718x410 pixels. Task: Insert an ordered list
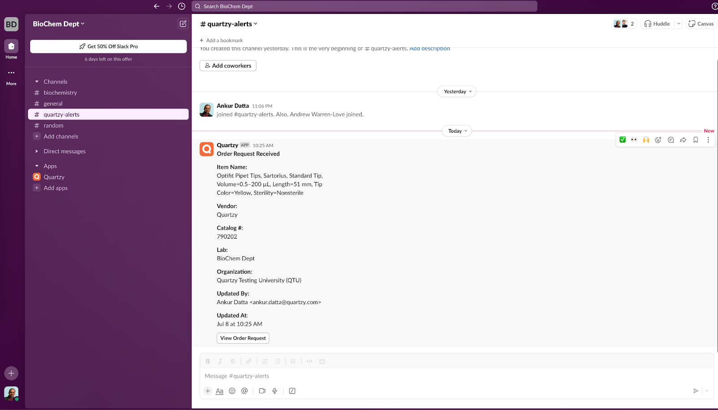(265, 361)
